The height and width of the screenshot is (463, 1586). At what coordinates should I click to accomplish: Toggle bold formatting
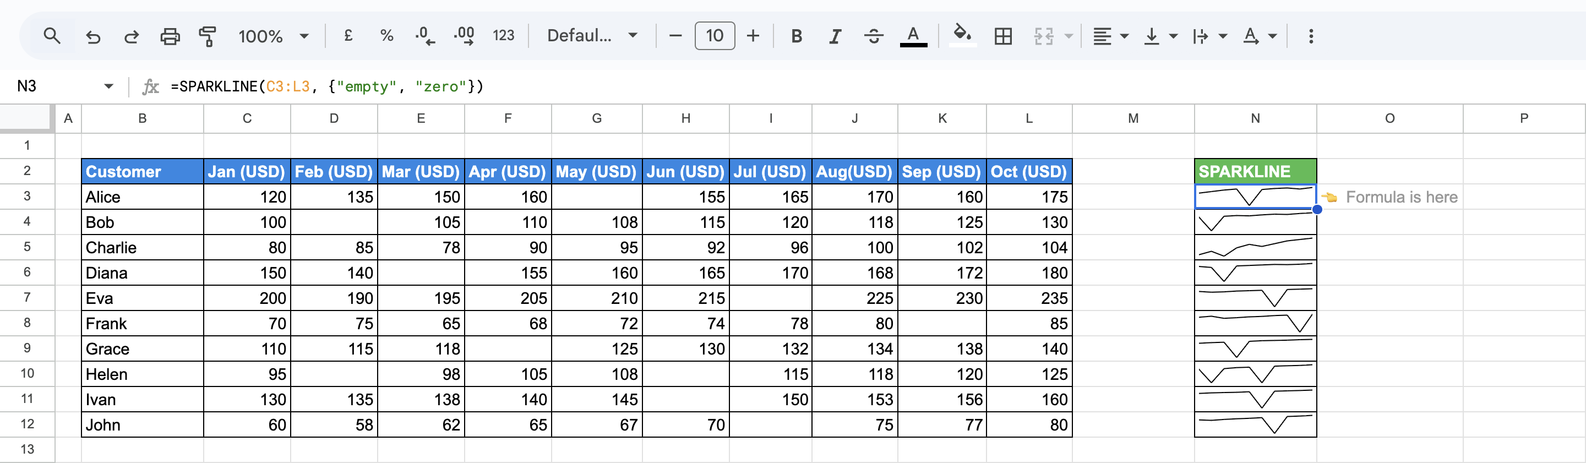pos(796,36)
